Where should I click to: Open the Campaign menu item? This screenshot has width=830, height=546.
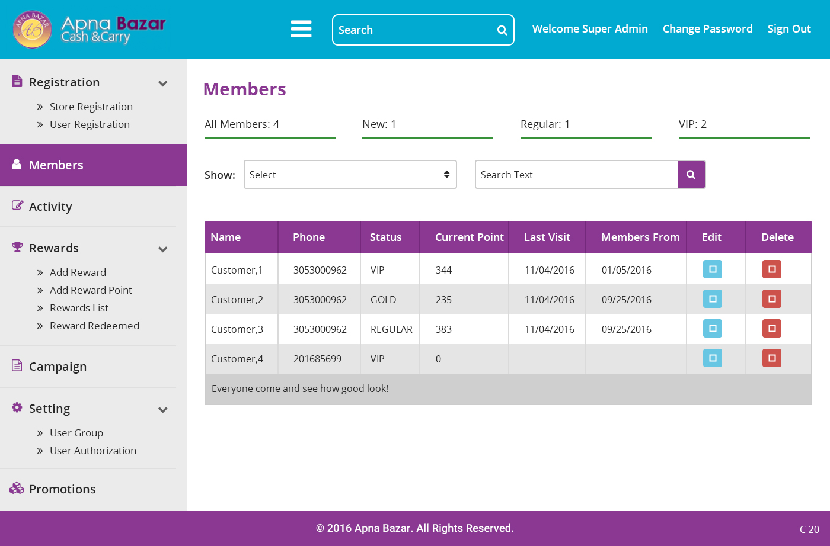58,367
